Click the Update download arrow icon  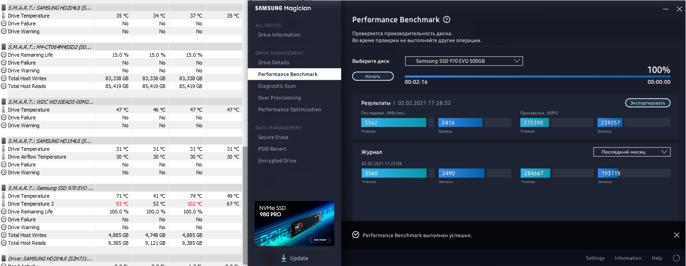pos(284,258)
